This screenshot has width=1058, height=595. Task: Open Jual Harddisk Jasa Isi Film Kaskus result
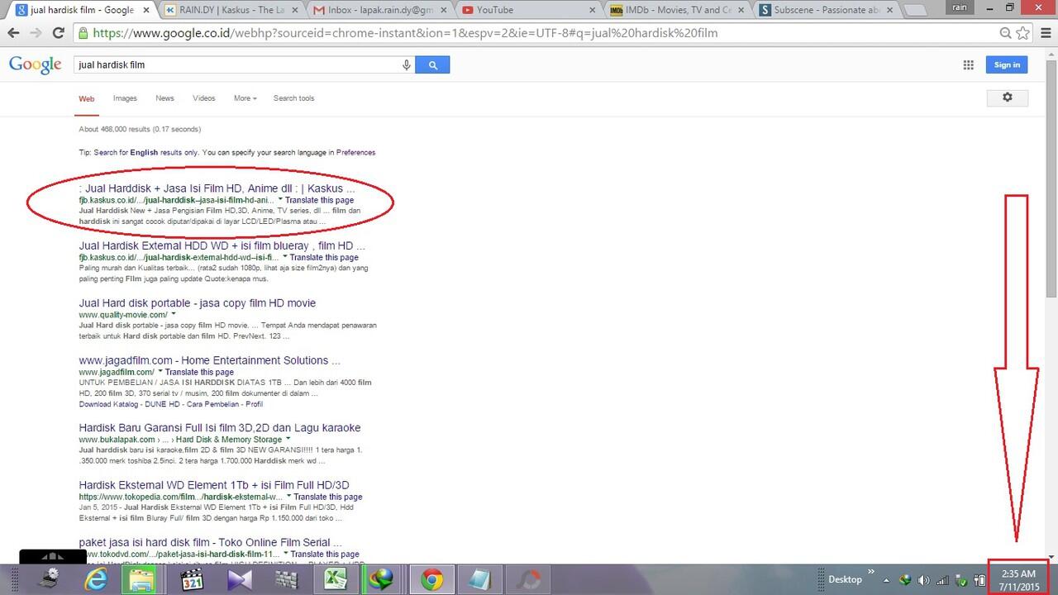(217, 188)
